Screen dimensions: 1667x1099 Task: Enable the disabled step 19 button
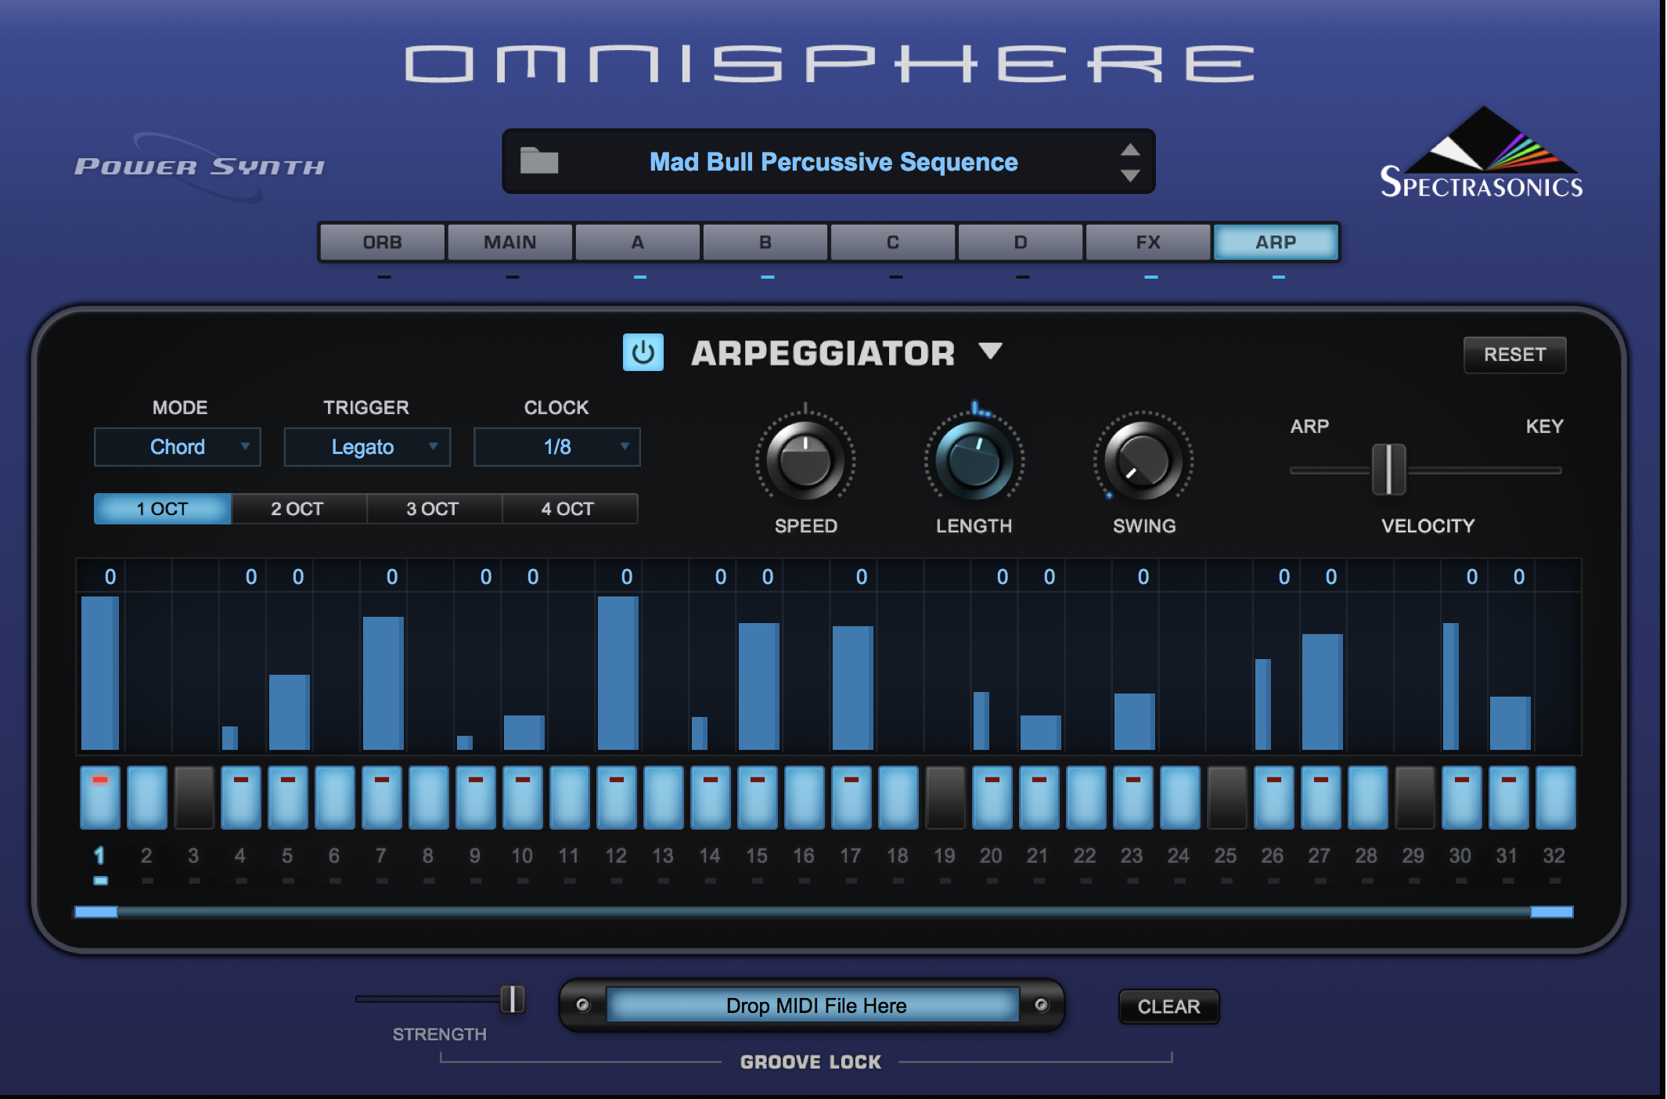945,798
